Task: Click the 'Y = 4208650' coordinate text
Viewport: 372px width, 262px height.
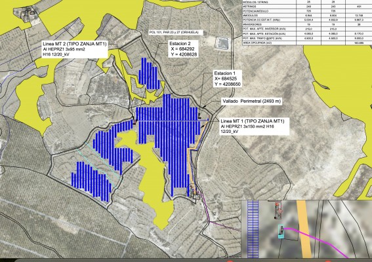Action: 228,84
